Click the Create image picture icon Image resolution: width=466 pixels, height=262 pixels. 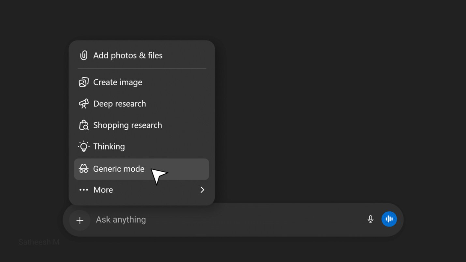coord(84,82)
